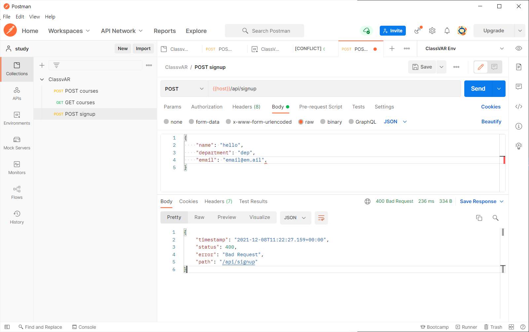Open File menu

[7, 17]
